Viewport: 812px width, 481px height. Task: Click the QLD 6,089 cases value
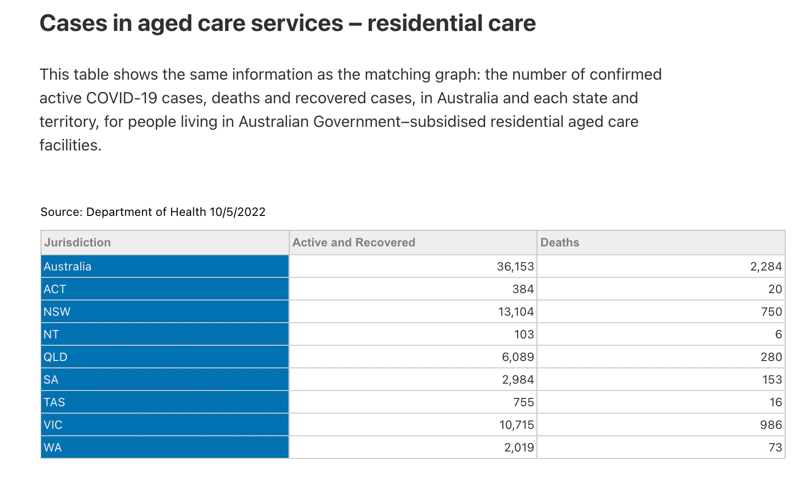pyautogui.click(x=518, y=357)
